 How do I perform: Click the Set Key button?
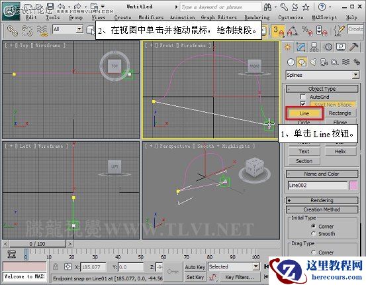coord(195,277)
